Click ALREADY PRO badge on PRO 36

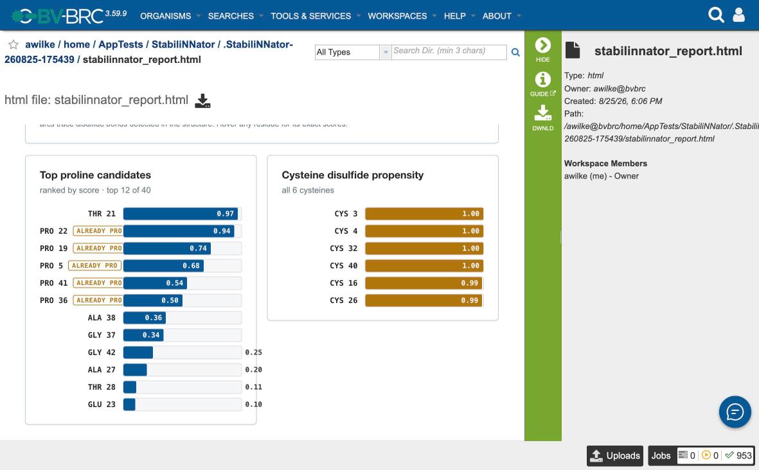click(x=98, y=300)
